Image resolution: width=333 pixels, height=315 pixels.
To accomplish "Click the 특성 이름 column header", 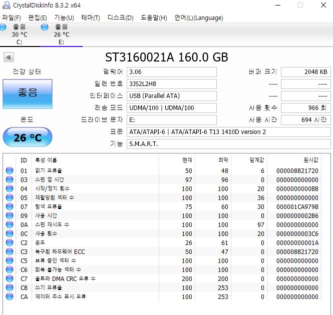I will [x=95, y=160].
